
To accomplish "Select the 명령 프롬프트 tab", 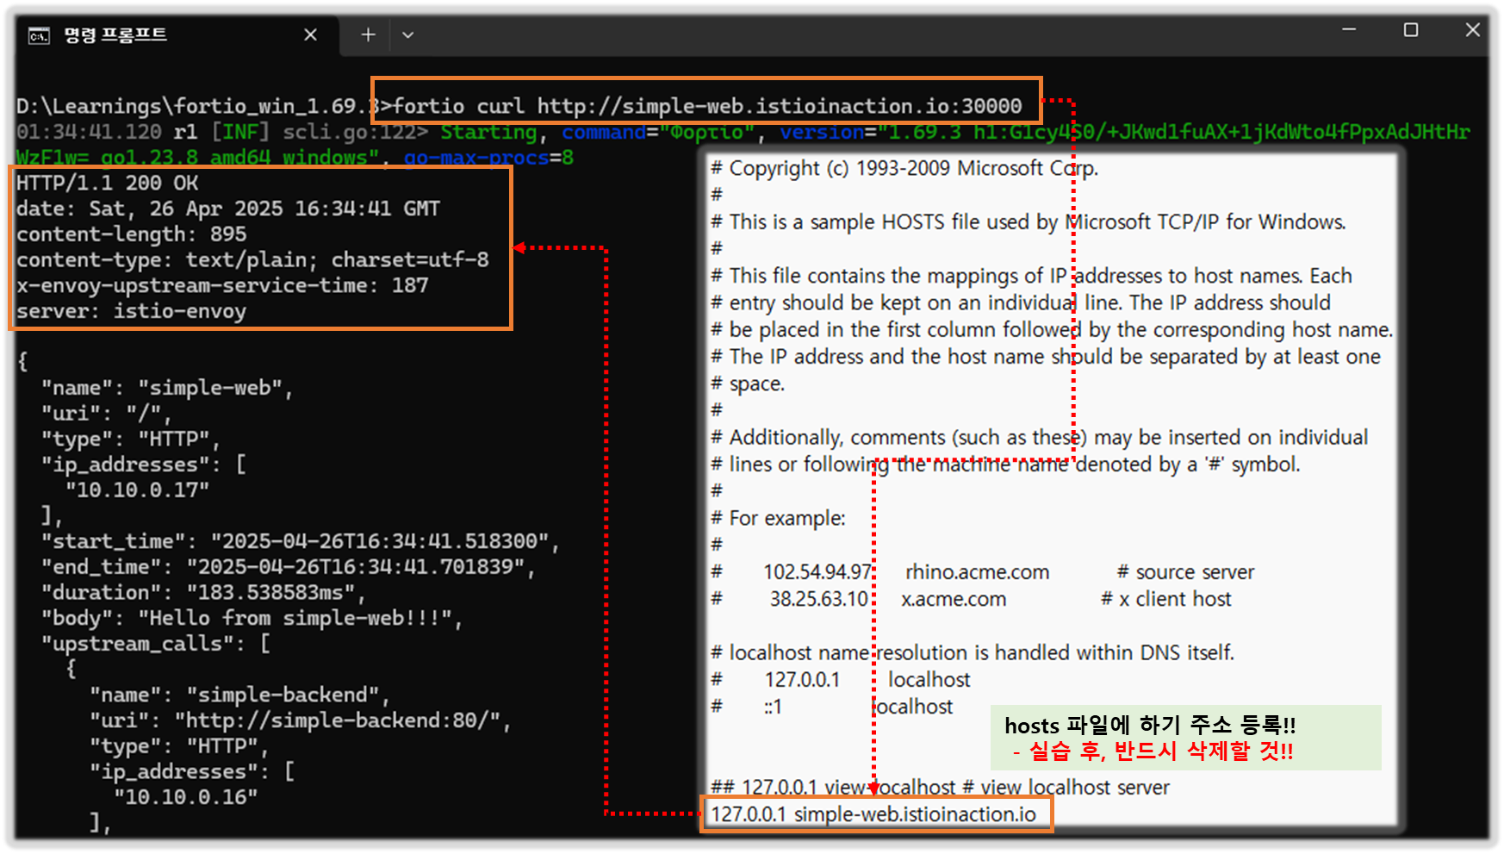I will 177,34.
